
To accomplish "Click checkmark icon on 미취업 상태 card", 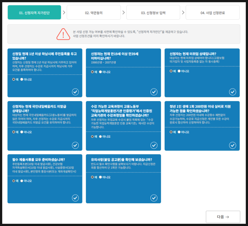I will tap(233, 92).
